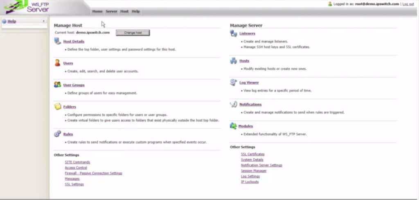Open the Host menu

[124, 11]
